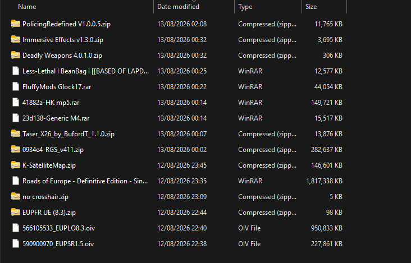Click the date 13/08/2026 00:22
Viewport: 411px width, 263px height.
[182, 87]
